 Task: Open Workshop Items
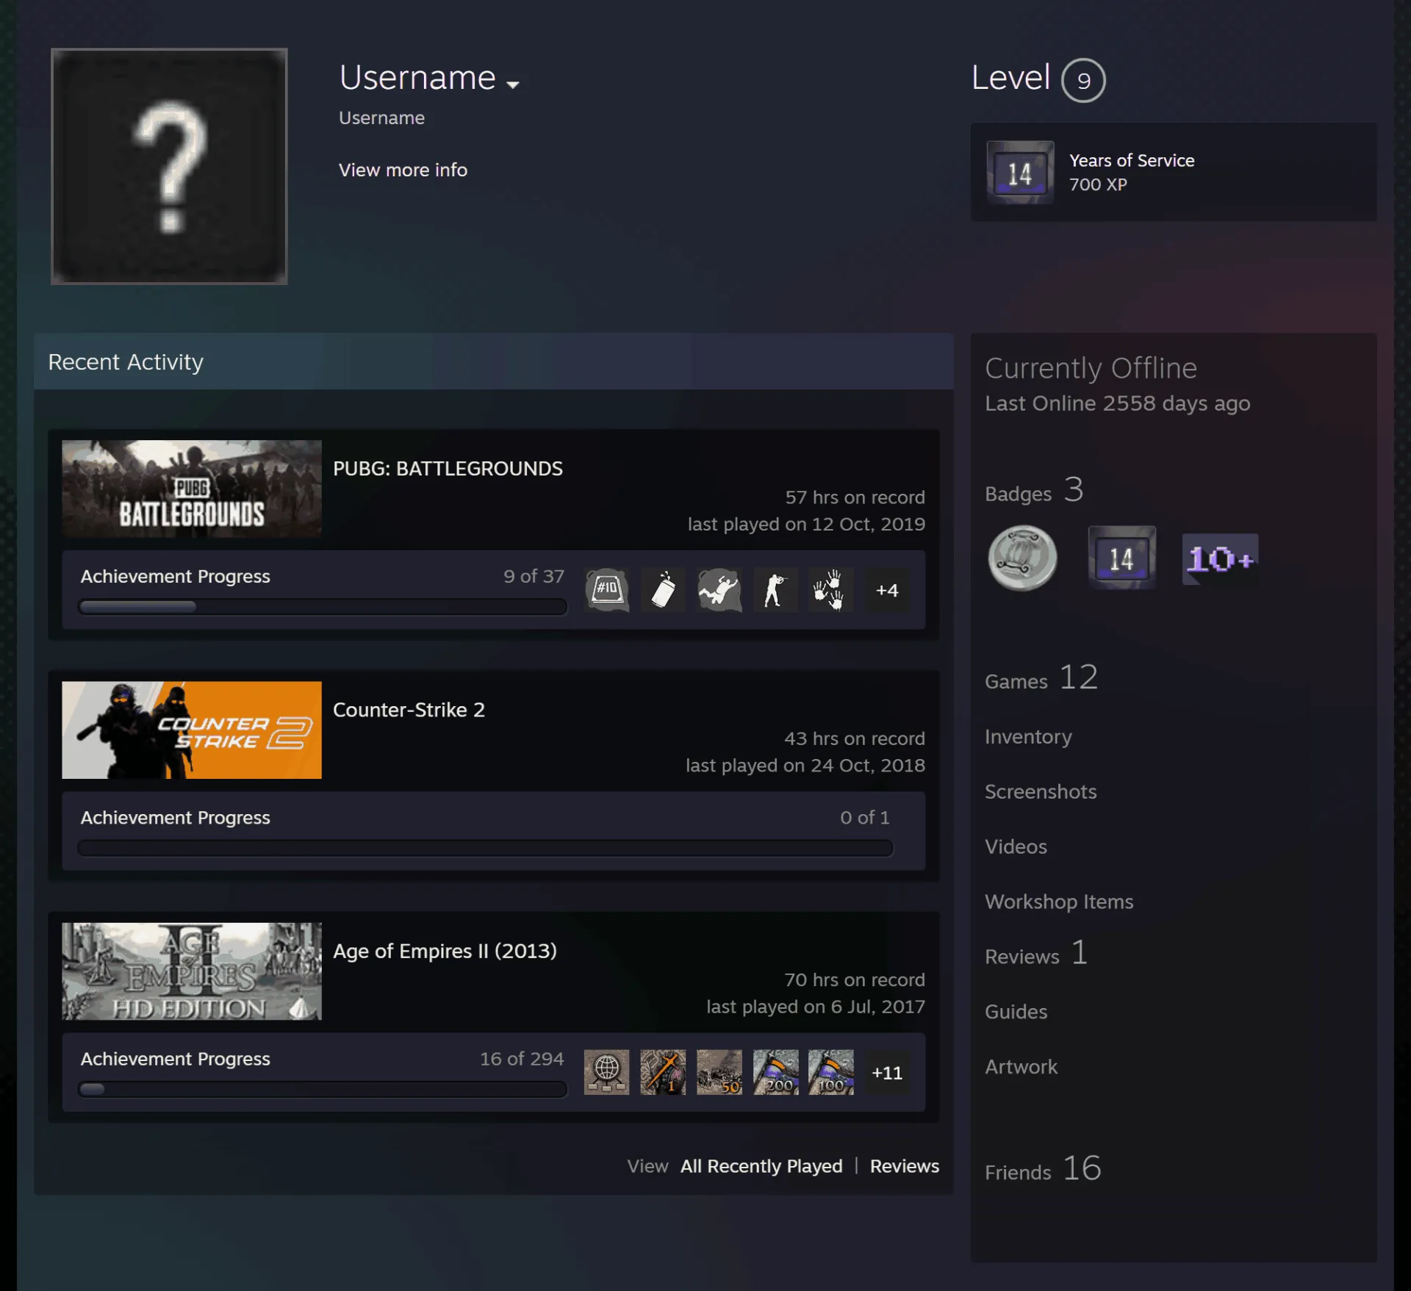click(x=1059, y=902)
